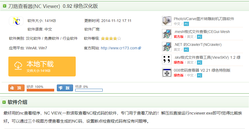Open 008密码查看器 V2.21 绿色特别版 link
Viewport: 249px width, 129px height.
point(202,70)
